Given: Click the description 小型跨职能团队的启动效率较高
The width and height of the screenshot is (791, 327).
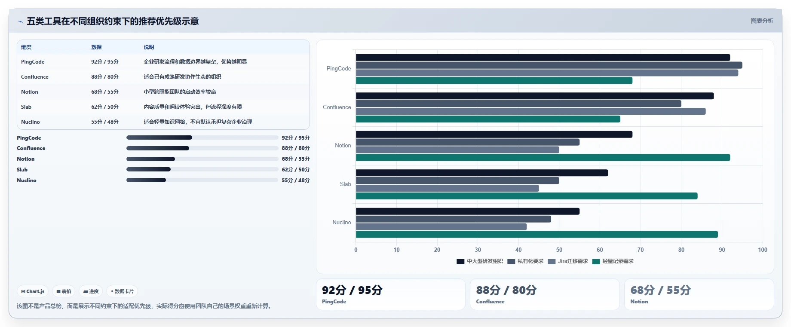Looking at the screenshot, I should click(x=180, y=92).
